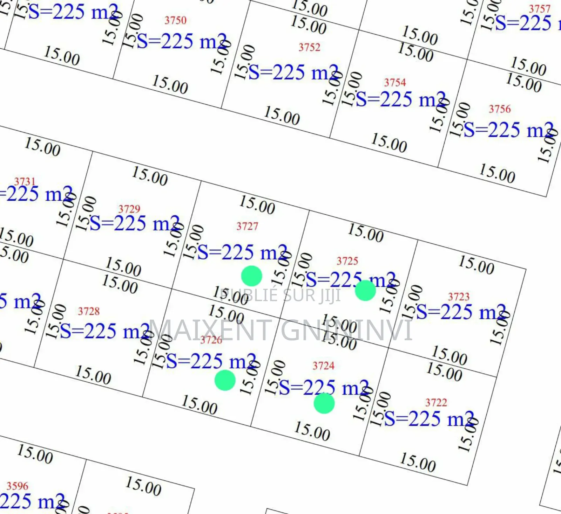This screenshot has height=514, width=561.
Task: Select the green marker in plot 3724
Action: click(x=324, y=403)
